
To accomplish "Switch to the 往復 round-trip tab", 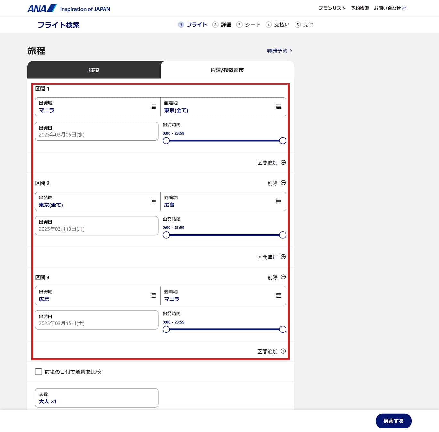I will tap(94, 70).
